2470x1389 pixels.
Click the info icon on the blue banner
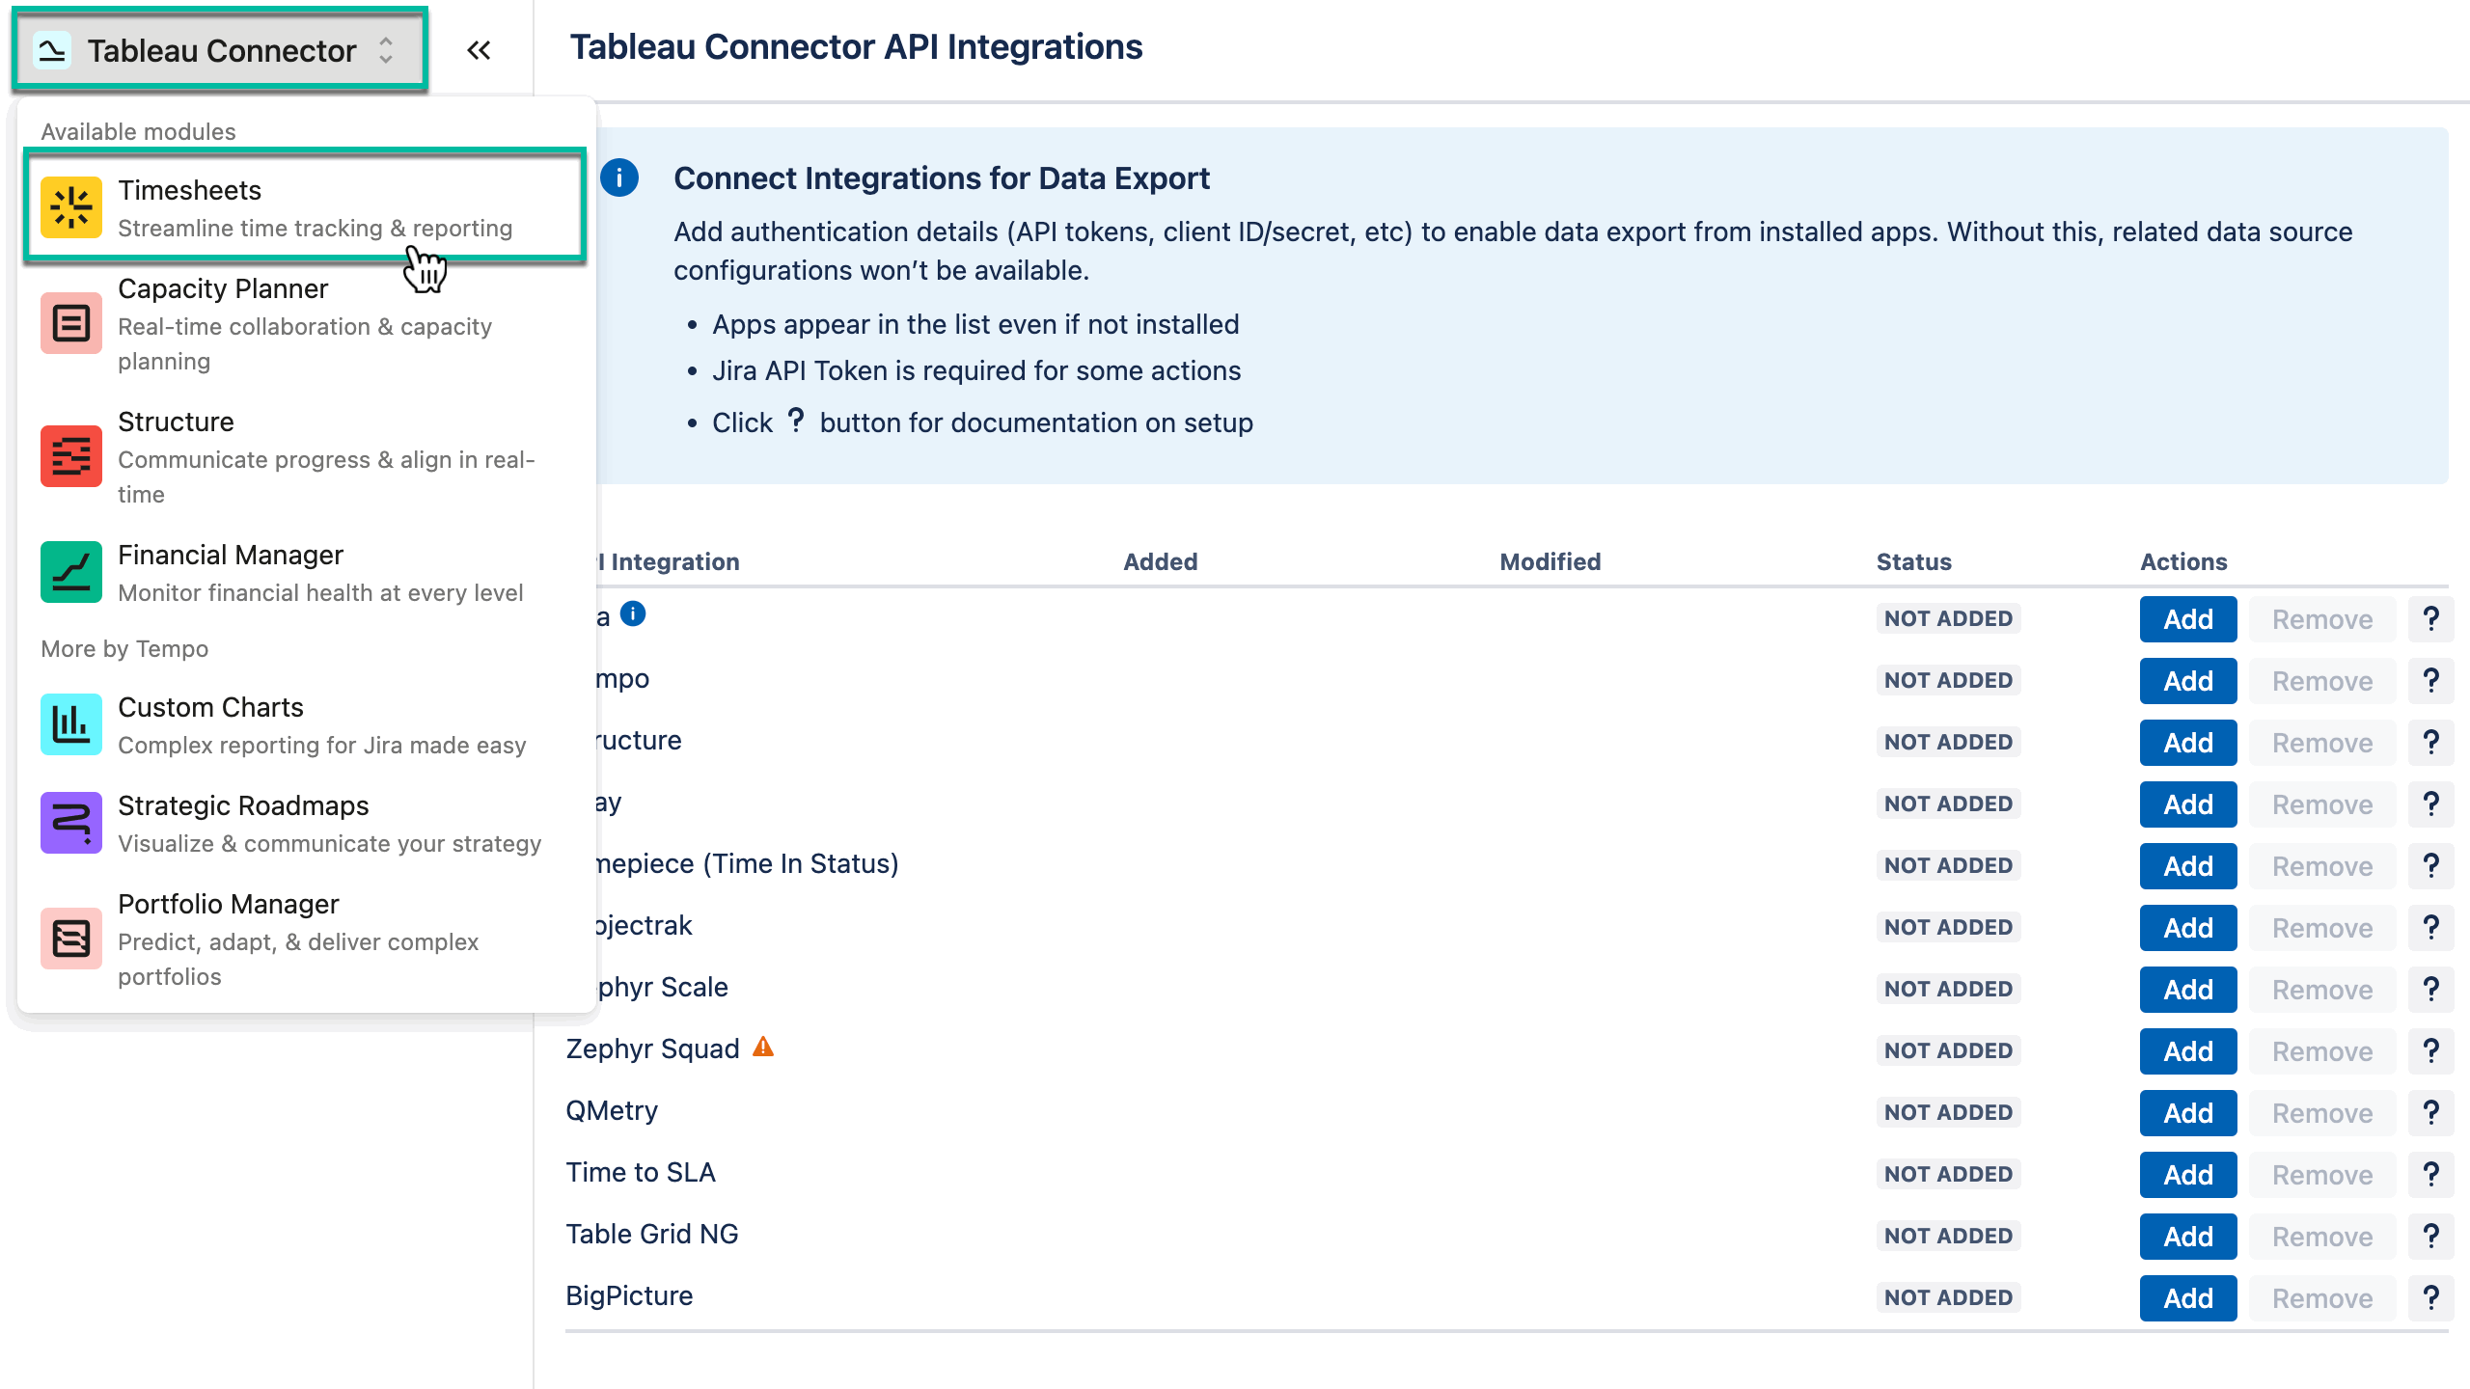pos(620,178)
